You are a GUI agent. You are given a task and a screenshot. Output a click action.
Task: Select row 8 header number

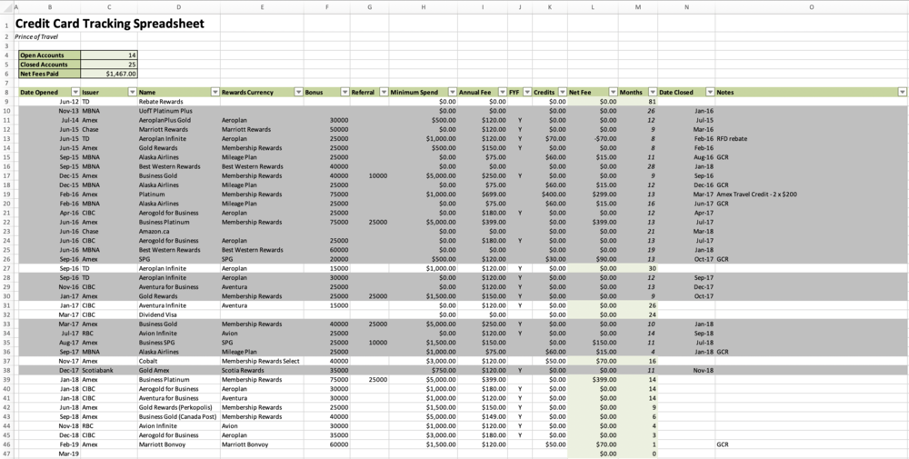coord(6,92)
